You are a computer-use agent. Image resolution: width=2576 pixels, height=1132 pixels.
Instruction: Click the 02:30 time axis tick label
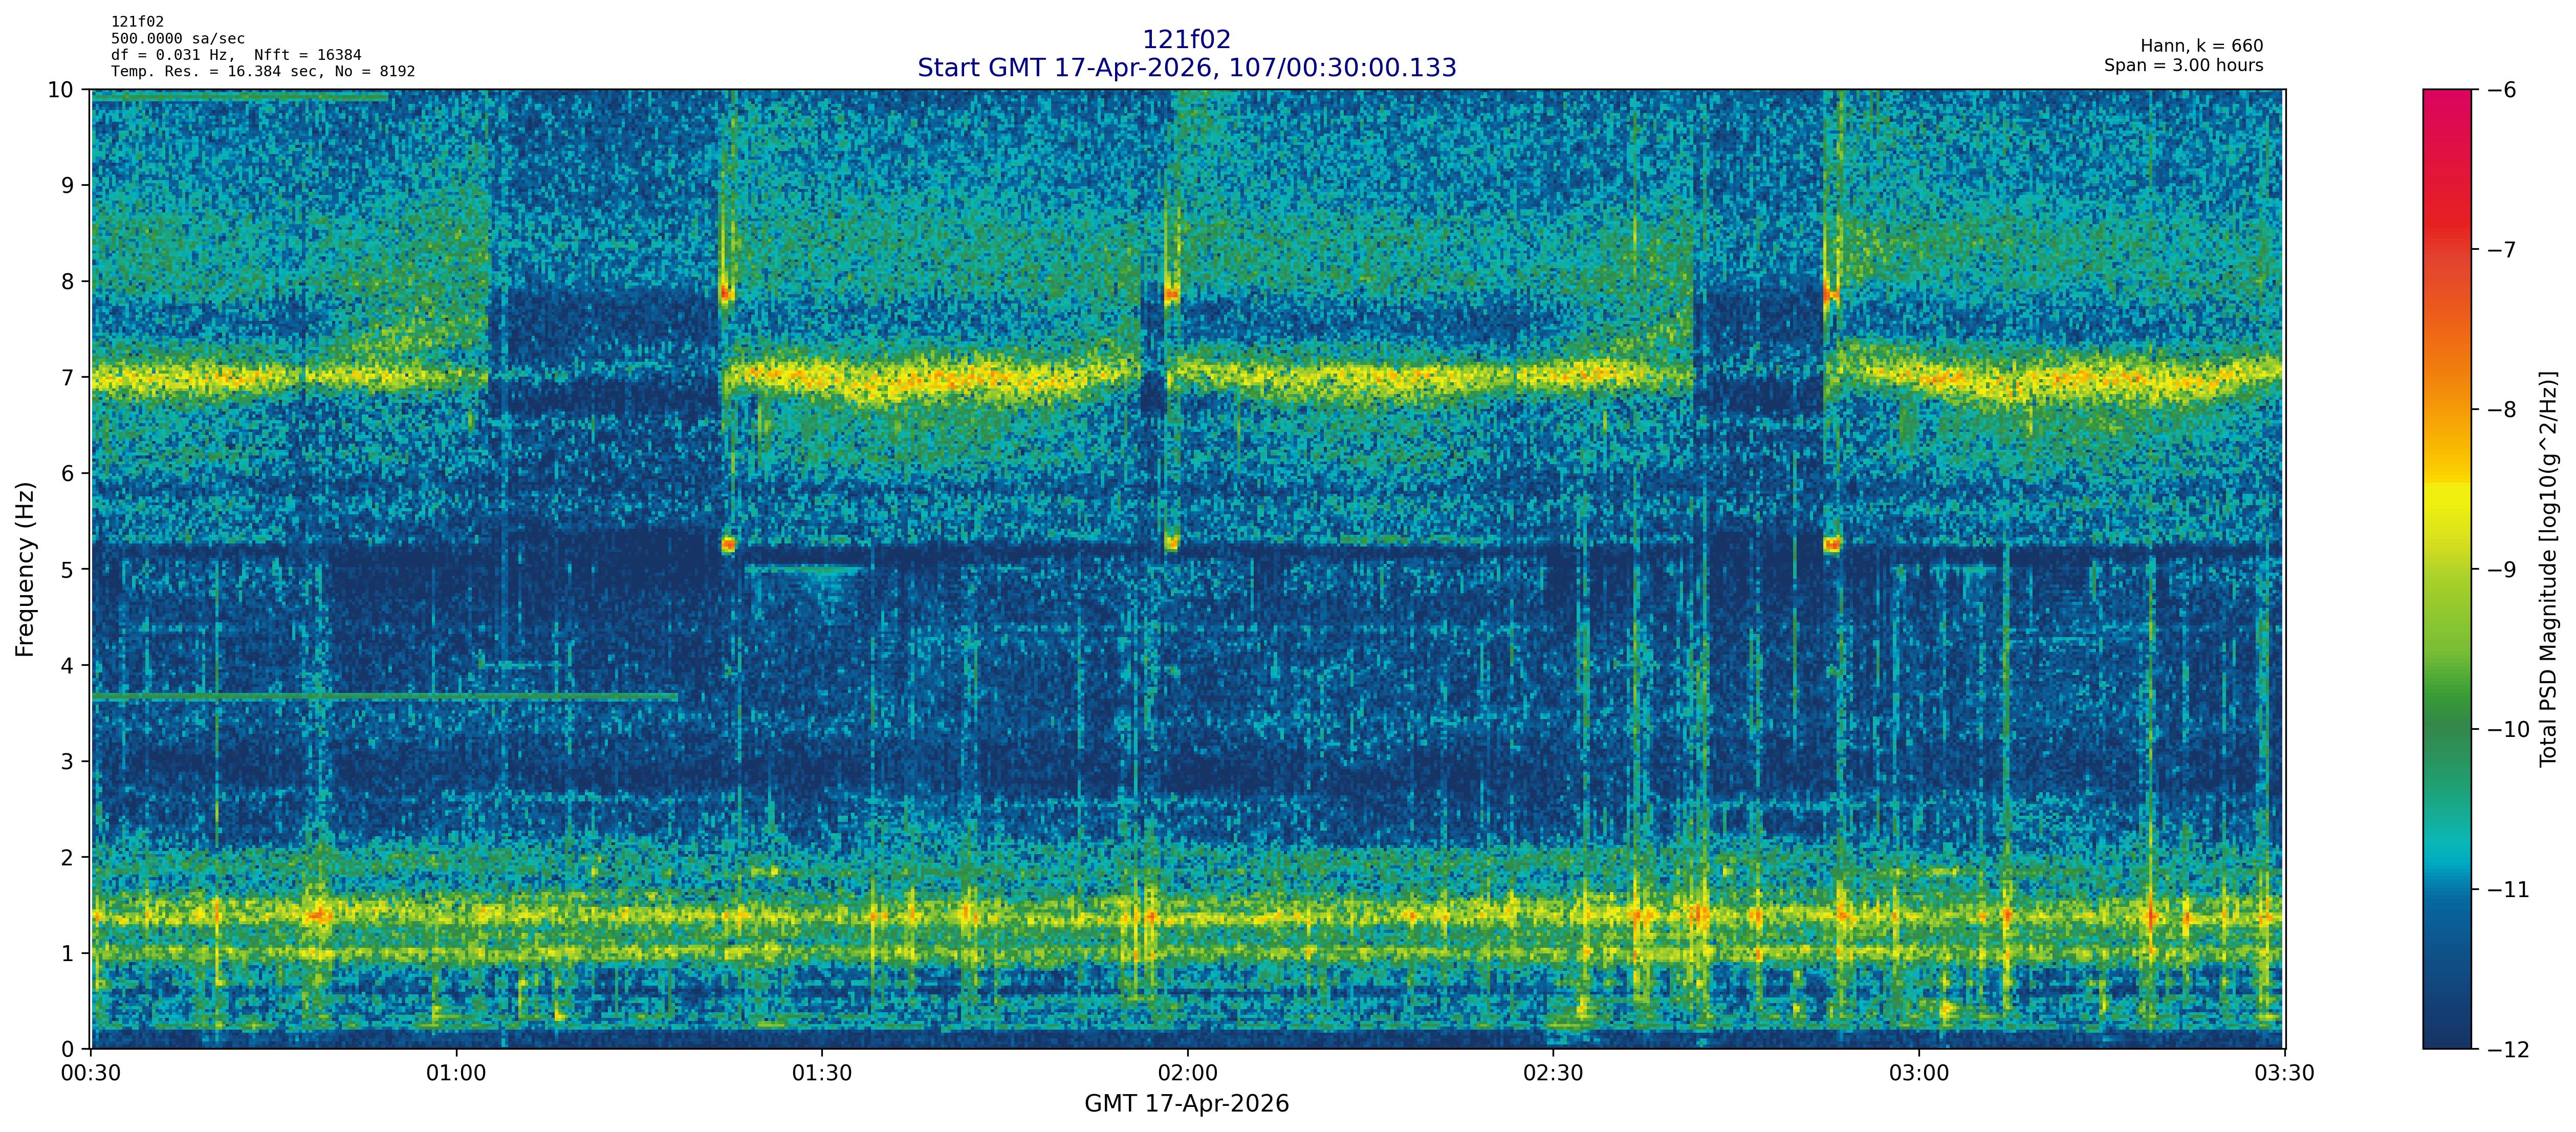coord(1552,1074)
